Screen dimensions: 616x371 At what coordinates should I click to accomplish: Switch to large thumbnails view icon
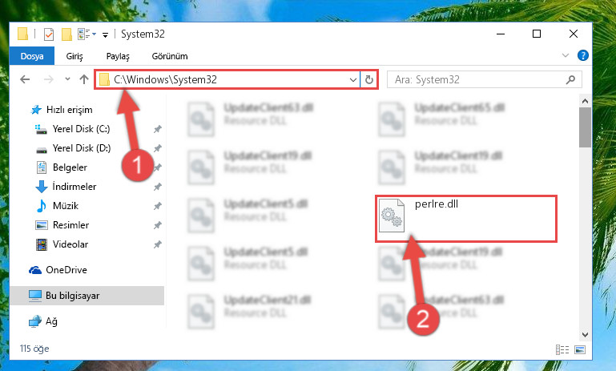(580, 349)
